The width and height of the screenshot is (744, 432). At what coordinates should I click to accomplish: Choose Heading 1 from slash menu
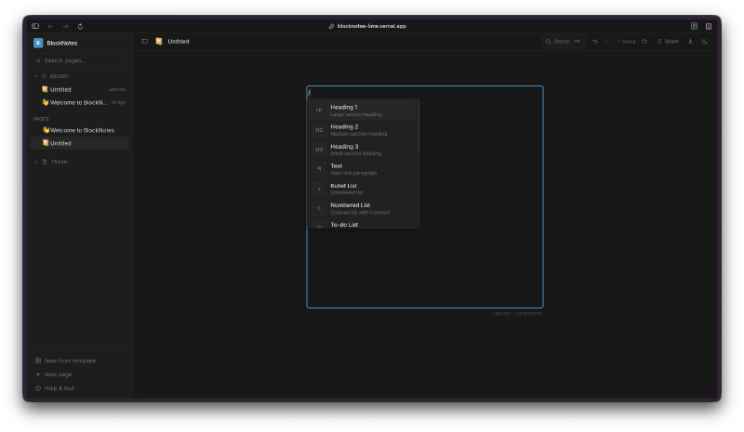click(x=364, y=110)
